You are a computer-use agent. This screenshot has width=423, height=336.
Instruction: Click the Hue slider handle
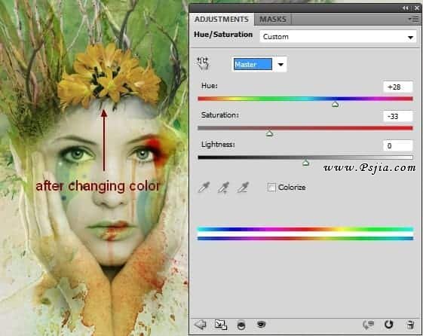tap(335, 104)
